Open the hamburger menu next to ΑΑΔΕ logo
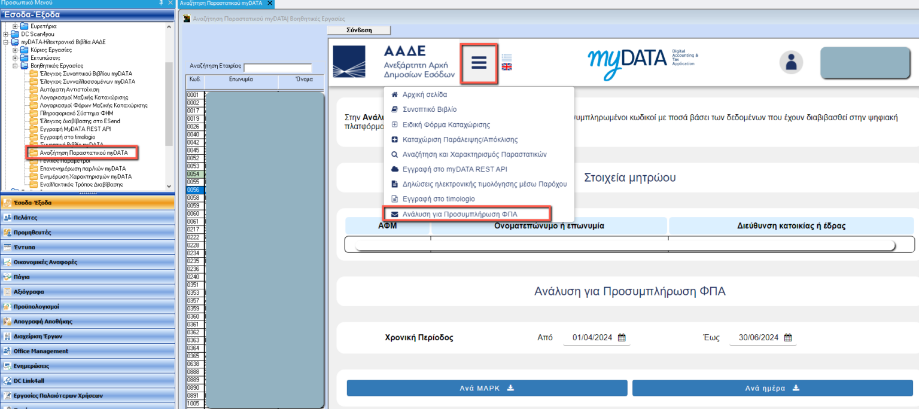The height and width of the screenshot is (409, 919). tap(479, 63)
